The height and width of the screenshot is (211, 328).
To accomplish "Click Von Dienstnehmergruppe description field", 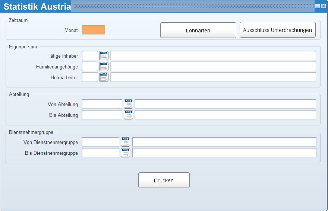I will (x=224, y=142).
